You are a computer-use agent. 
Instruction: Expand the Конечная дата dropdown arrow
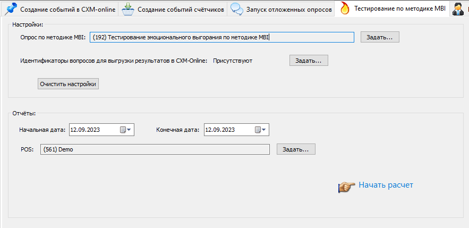click(265, 130)
